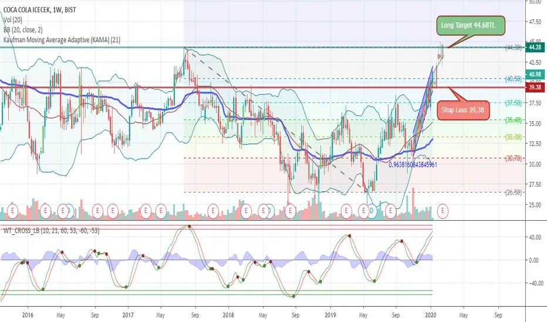Click the Long Target 44.68TL callout
The image size is (547, 322).
471,25
